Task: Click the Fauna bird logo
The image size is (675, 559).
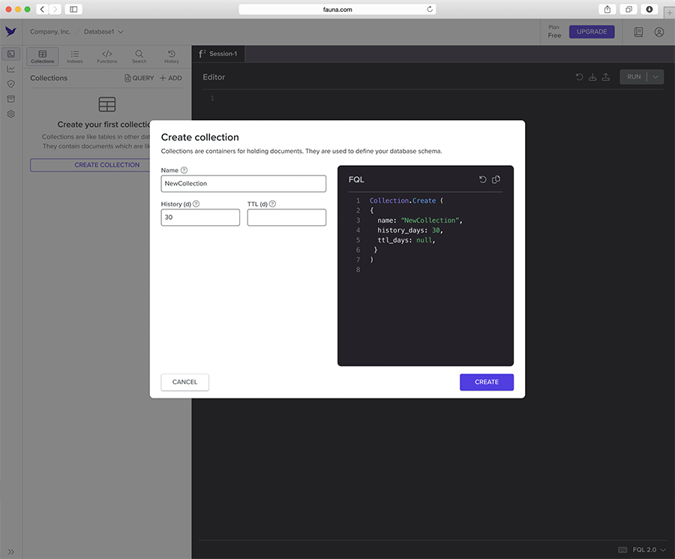Action: point(10,32)
